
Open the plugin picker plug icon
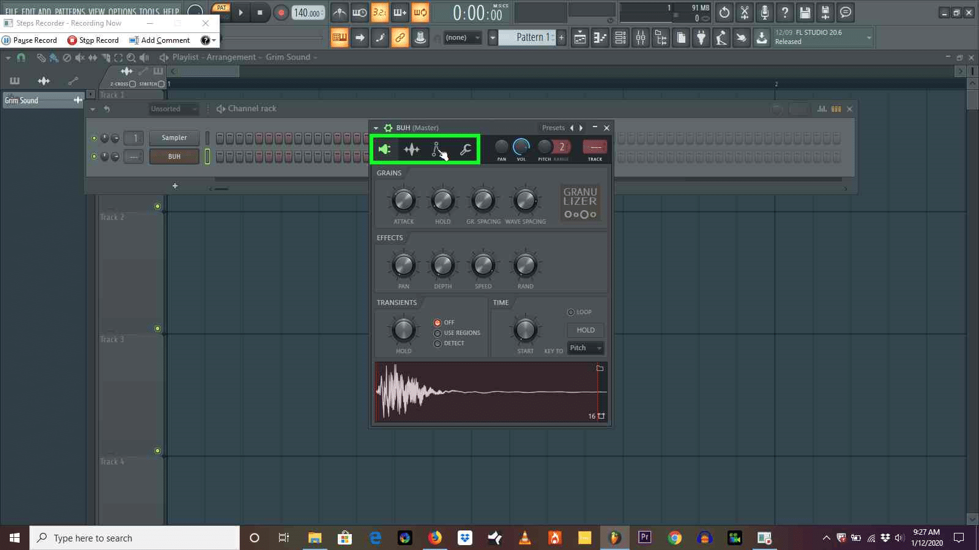coord(701,38)
